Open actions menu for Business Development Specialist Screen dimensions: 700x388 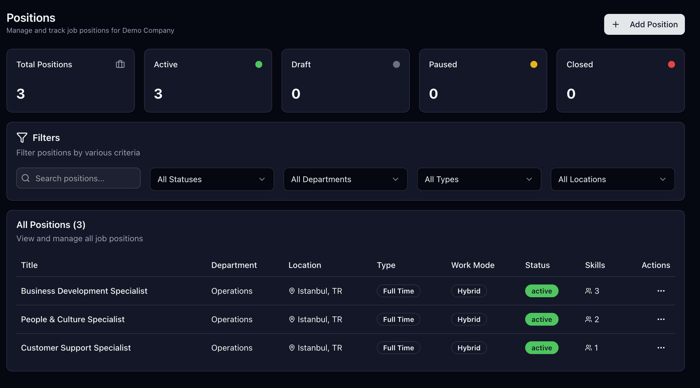pos(661,291)
